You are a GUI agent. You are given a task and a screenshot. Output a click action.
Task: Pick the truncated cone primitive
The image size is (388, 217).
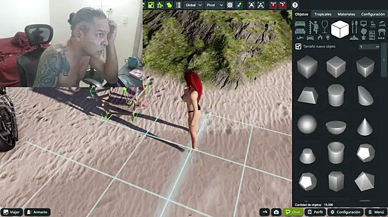(307, 156)
